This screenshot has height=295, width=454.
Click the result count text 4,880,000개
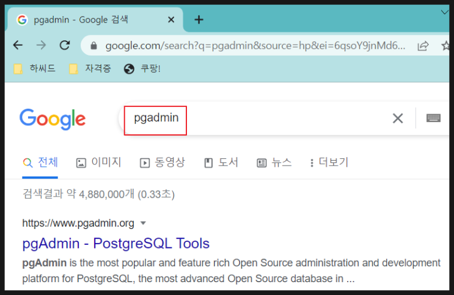click(106, 194)
